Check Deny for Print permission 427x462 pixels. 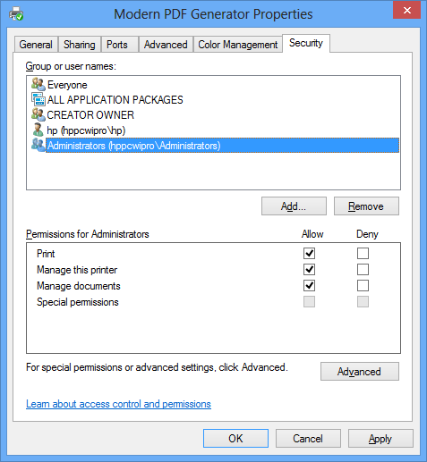click(x=363, y=253)
